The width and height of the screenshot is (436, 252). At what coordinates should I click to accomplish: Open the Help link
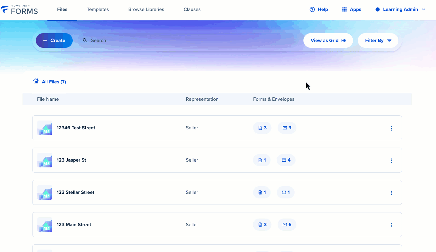(x=319, y=9)
